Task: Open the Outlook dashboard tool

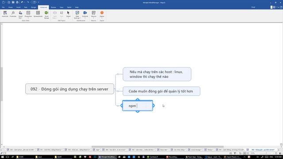Action: [85, 14]
